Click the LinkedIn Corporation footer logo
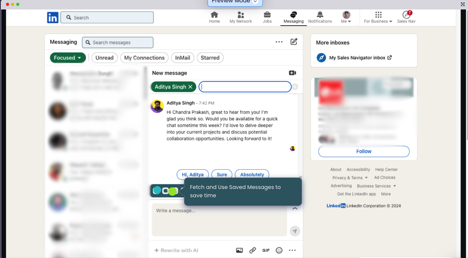The width and height of the screenshot is (468, 258). click(x=336, y=206)
